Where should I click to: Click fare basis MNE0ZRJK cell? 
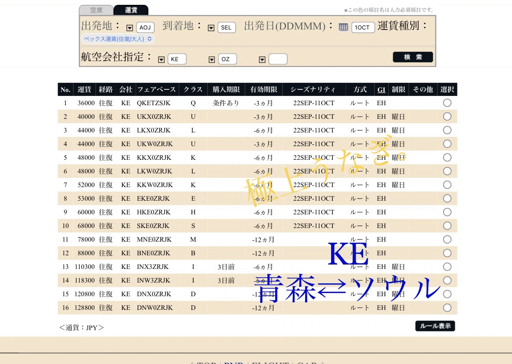pyautogui.click(x=154, y=239)
